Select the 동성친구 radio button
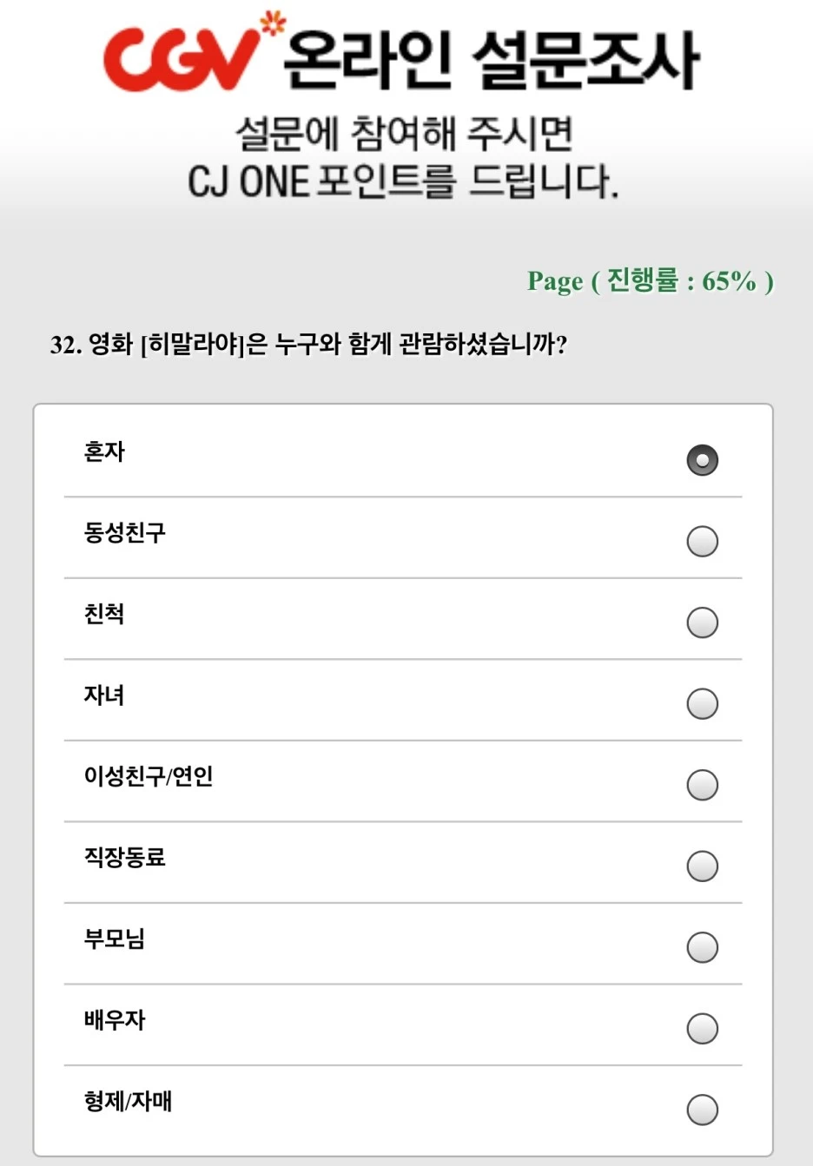This screenshot has height=1166, width=813. point(702,541)
